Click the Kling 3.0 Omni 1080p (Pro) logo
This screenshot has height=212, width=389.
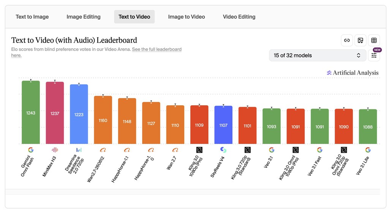point(296,150)
